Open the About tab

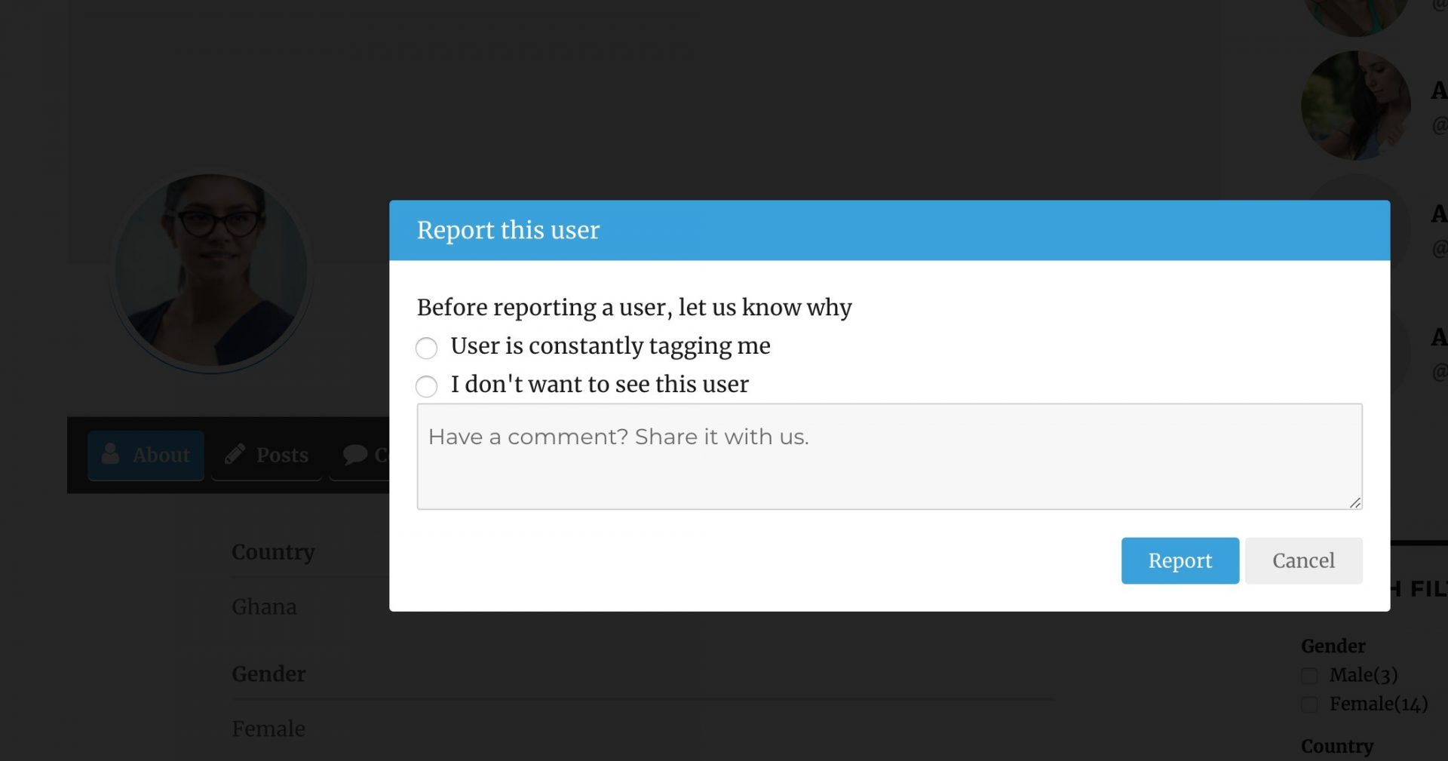click(x=146, y=456)
